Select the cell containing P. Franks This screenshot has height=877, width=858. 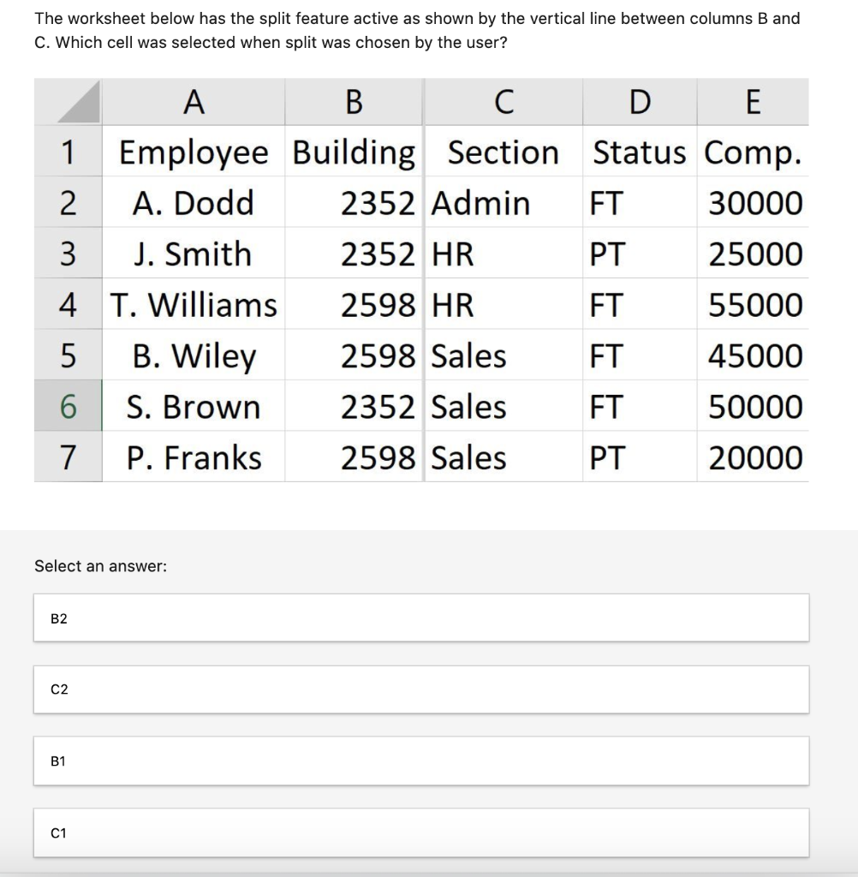193,457
